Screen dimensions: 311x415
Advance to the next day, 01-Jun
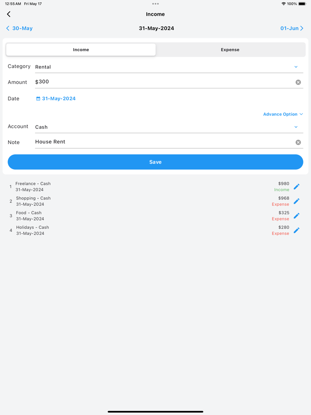pos(291,28)
